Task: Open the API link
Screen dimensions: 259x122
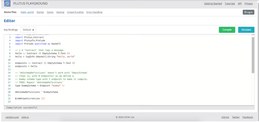Action: (240, 3)
